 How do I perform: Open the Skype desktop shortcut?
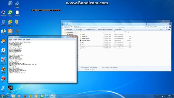pyautogui.click(x=3, y=89)
